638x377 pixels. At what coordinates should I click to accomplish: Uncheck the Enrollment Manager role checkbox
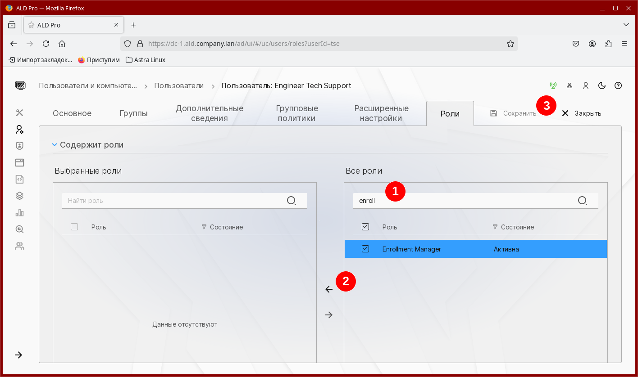tap(365, 249)
